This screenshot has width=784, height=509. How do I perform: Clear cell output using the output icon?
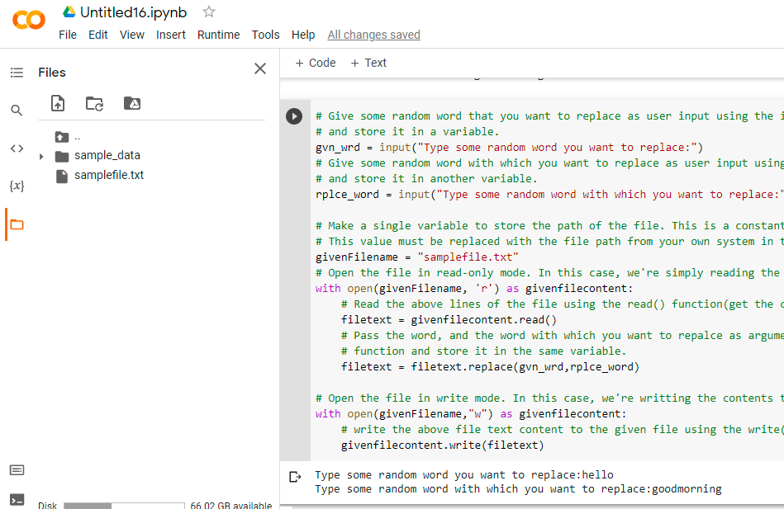(x=295, y=477)
